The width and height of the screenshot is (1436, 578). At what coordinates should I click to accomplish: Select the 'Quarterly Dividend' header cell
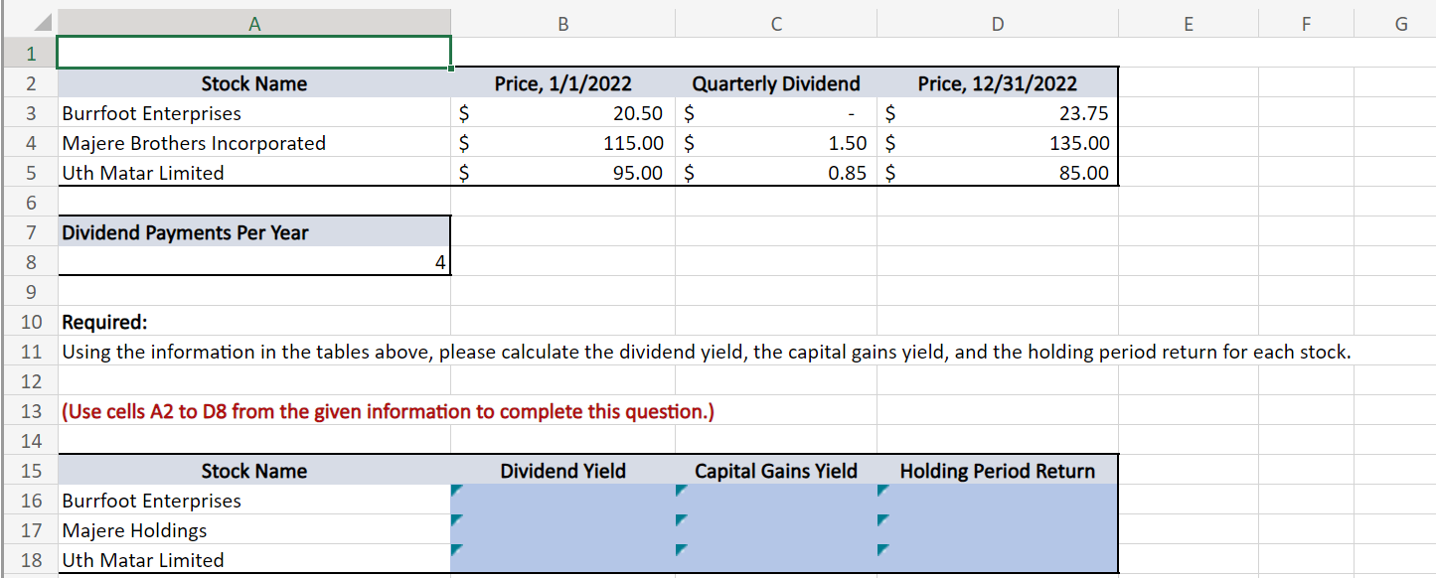click(775, 82)
